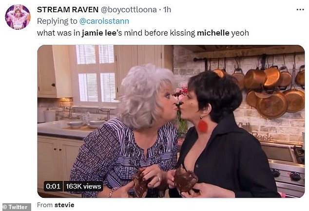Open the @boycottloona handle
This screenshot has height=211, width=309.
coord(129,10)
